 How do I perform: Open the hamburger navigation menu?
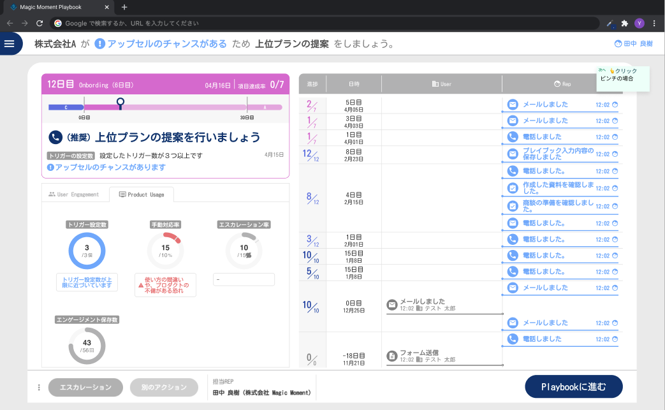pyautogui.click(x=9, y=43)
